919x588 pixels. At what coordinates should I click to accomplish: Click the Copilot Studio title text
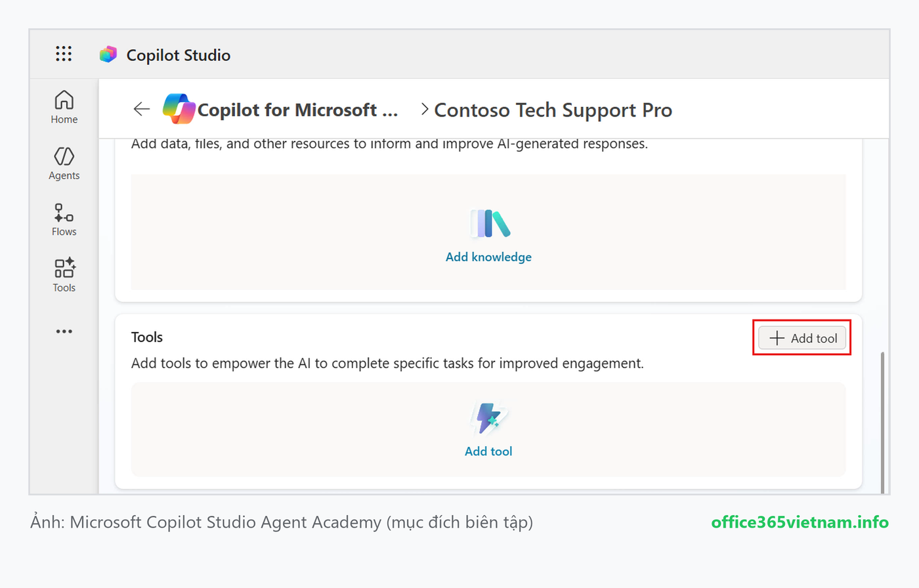[x=179, y=55]
